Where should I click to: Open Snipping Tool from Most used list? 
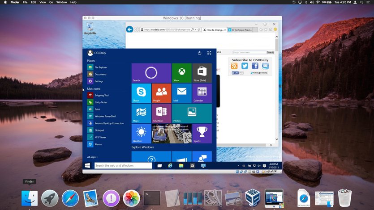pyautogui.click(x=101, y=95)
